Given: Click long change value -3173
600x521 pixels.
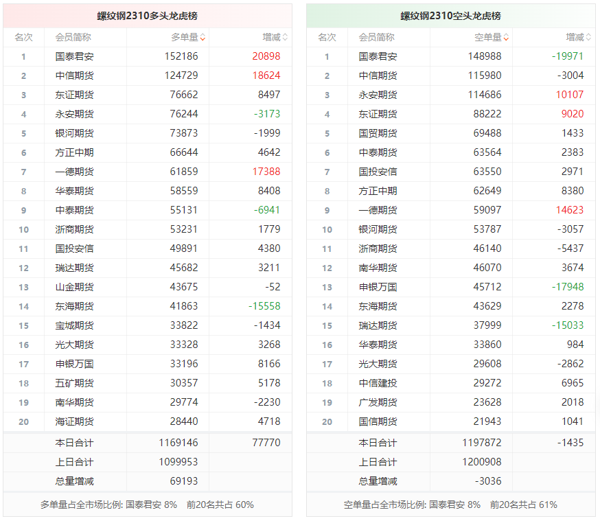Looking at the screenshot, I should pos(267,114).
